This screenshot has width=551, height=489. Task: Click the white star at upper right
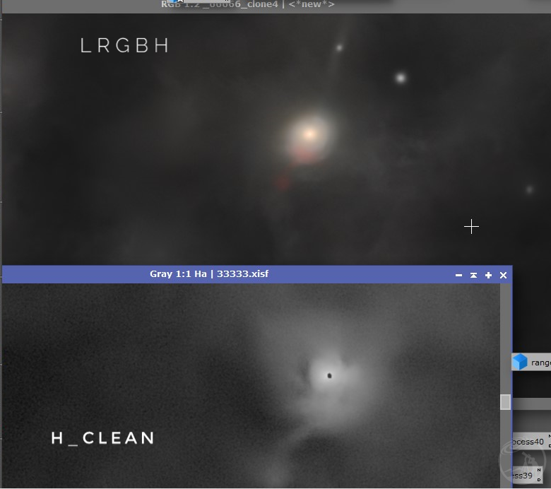tap(401, 78)
